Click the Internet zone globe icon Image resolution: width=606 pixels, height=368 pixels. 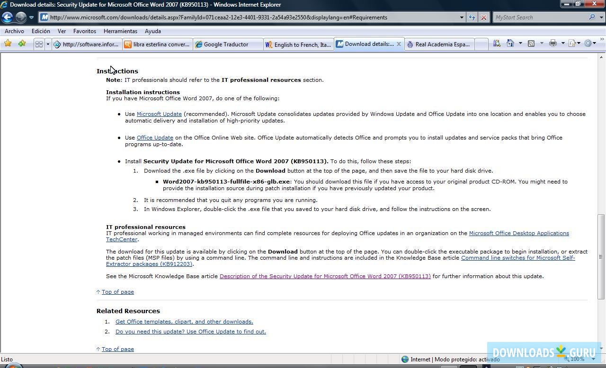(x=405, y=359)
